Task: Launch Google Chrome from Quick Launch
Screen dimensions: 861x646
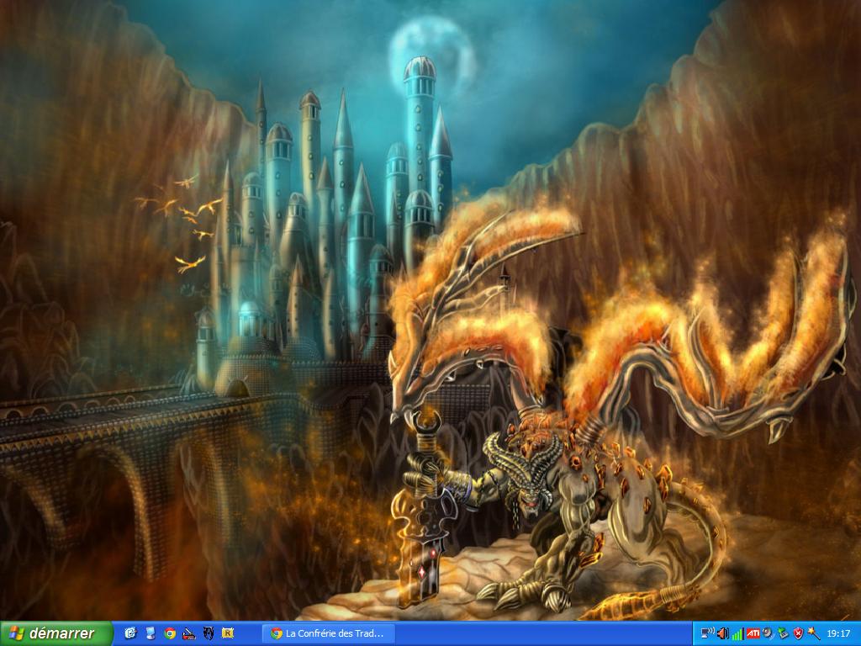Action: [x=170, y=633]
